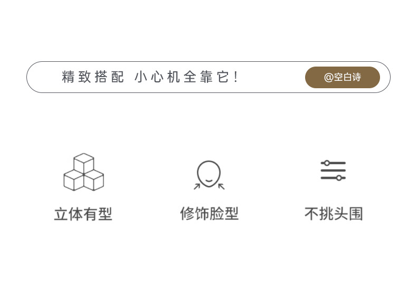This screenshot has width=417, height=299.
Task: Click the 精致搭配 text in the banner
Action: tap(93, 77)
